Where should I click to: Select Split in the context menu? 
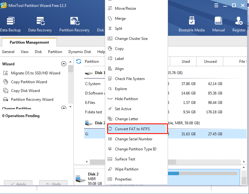[136, 29]
